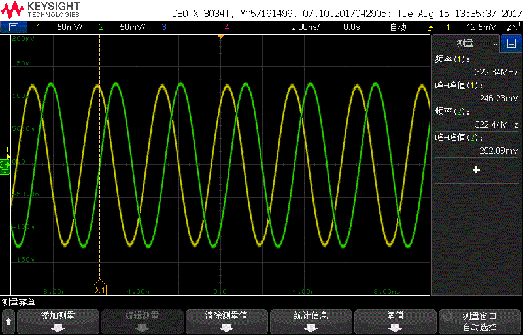Select channel 1 vertical scale 50mV/

coord(69,27)
